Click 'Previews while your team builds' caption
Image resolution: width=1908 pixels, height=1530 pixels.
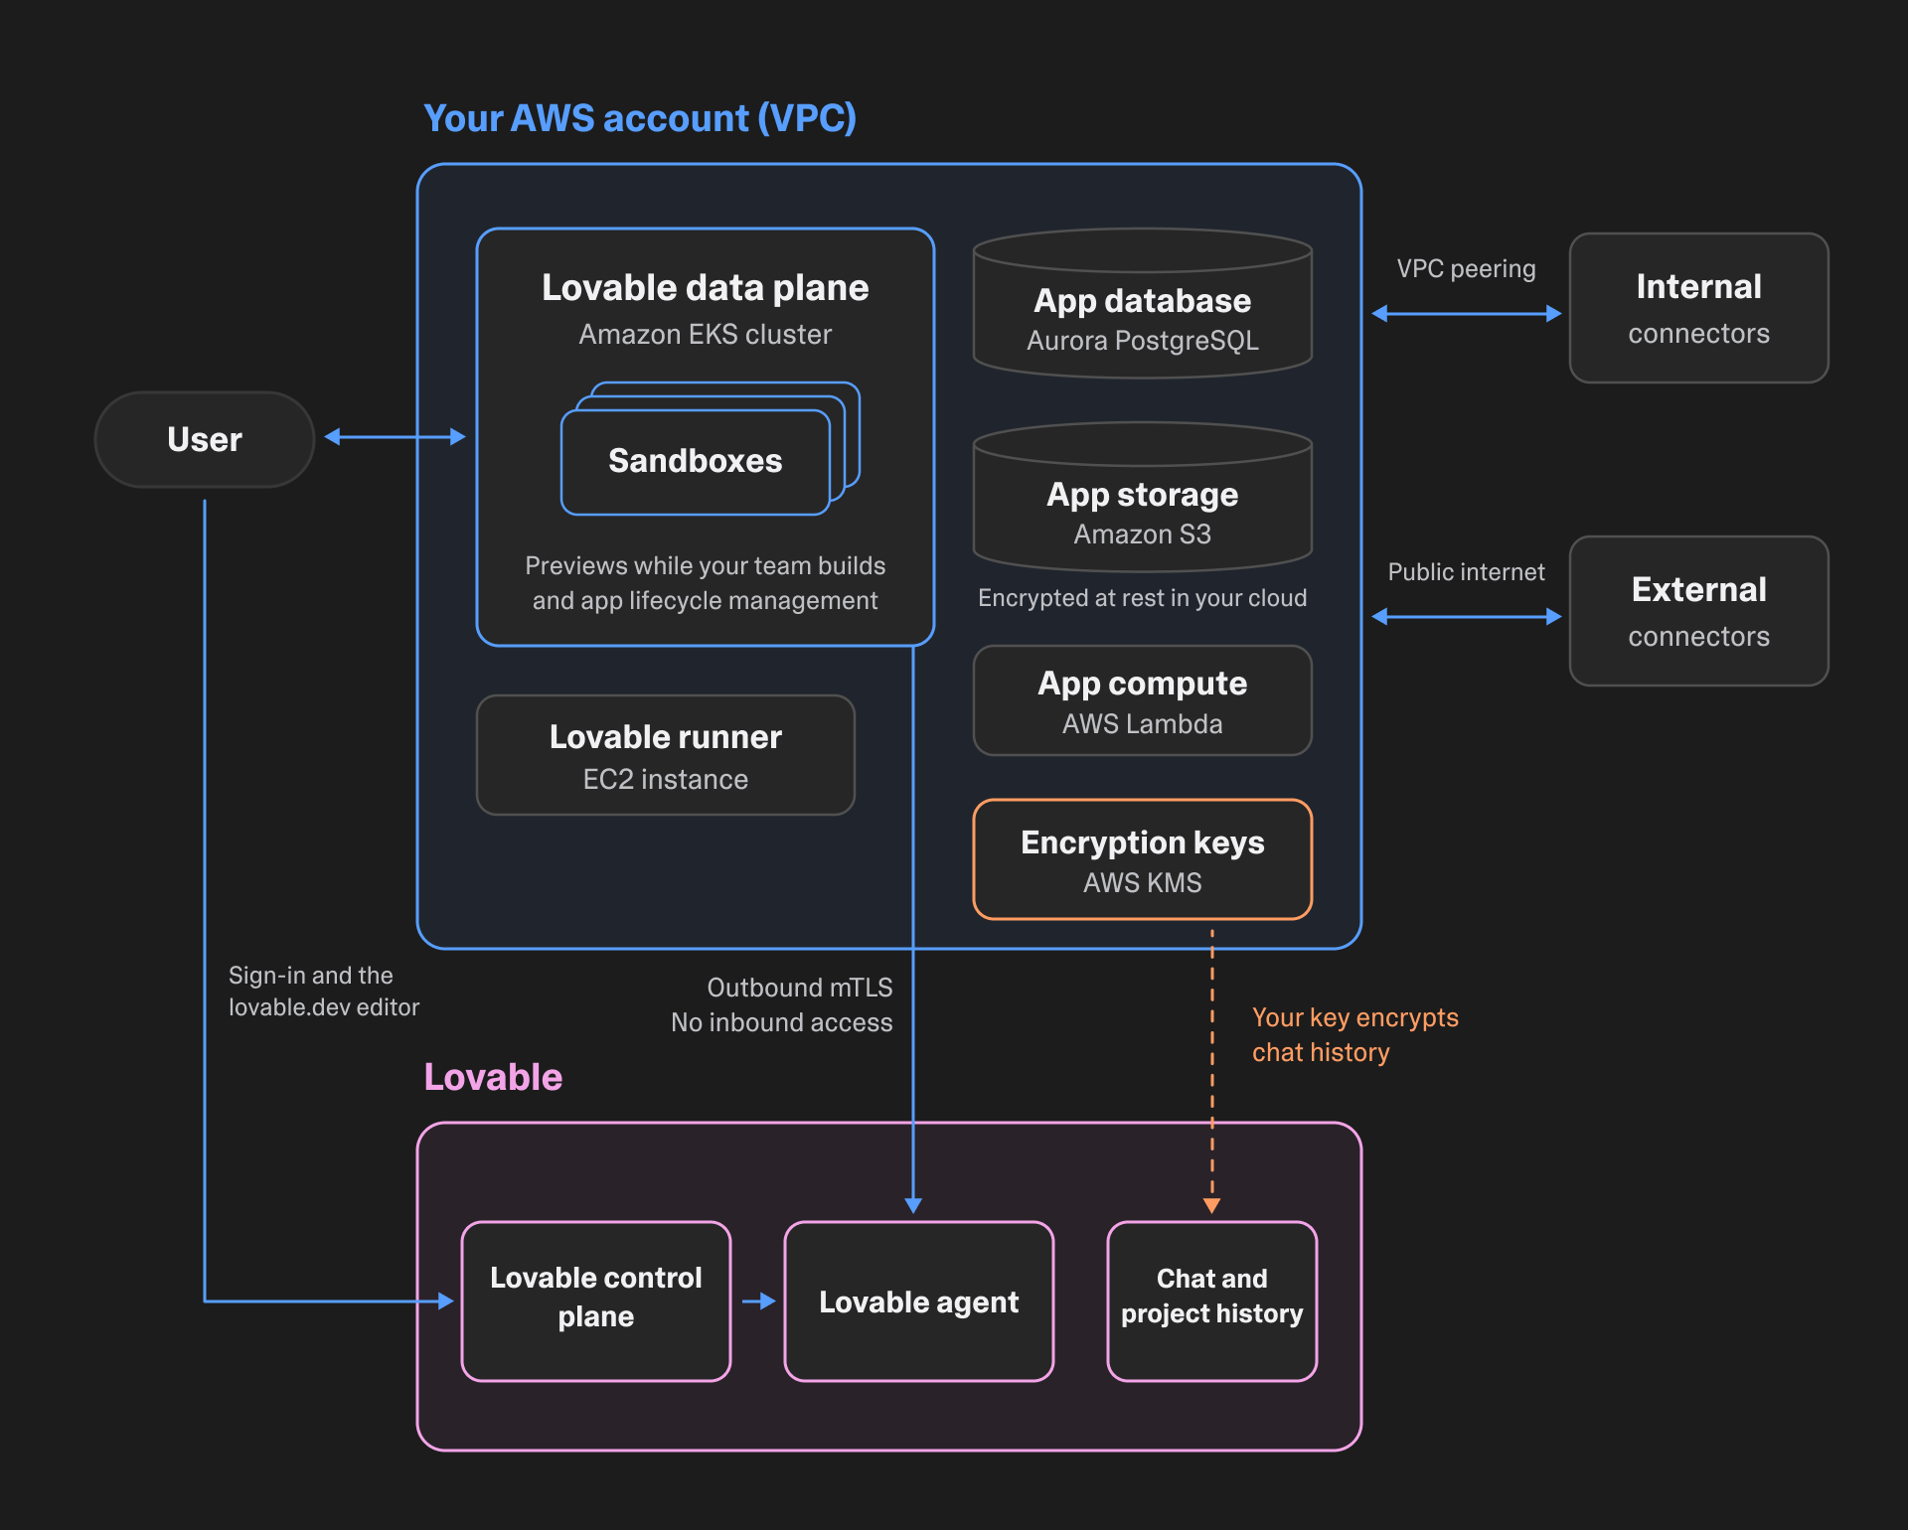[706, 565]
